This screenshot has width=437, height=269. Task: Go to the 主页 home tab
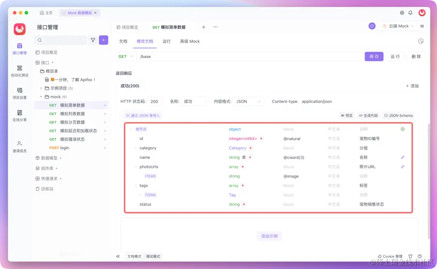[46, 13]
